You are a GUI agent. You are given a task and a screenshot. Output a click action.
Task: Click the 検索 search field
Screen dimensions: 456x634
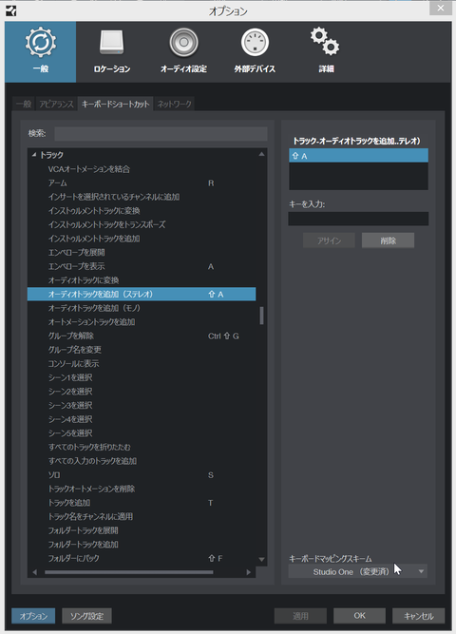[161, 133]
